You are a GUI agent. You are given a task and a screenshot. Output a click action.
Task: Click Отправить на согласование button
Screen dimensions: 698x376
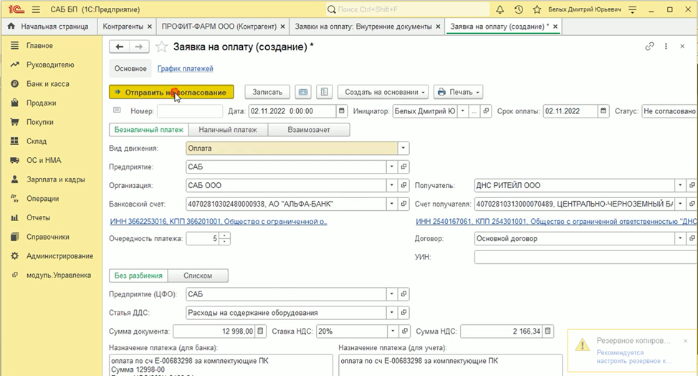point(171,93)
